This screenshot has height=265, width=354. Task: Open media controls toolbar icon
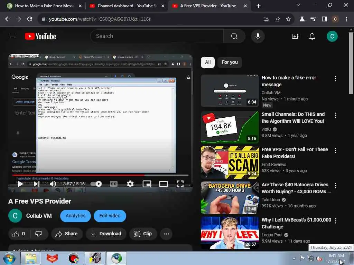(313, 19)
